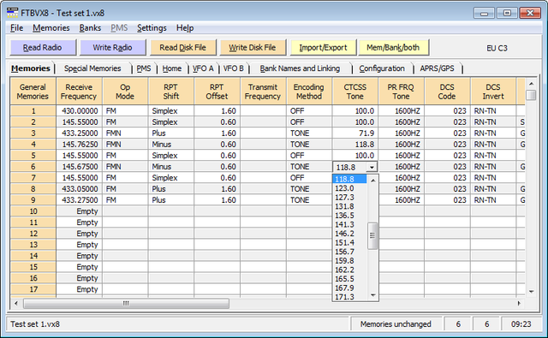Image resolution: width=548 pixels, height=338 pixels.
Task: Open the Memories menu
Action: pos(51,28)
